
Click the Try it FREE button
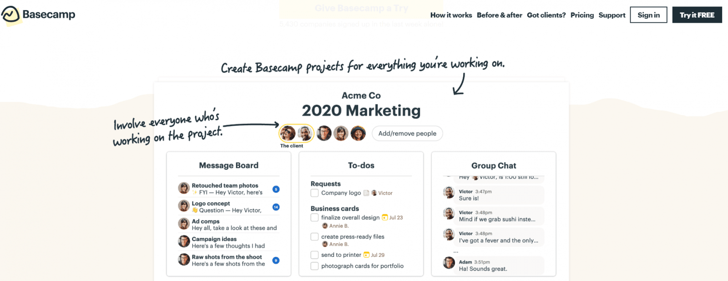point(697,15)
